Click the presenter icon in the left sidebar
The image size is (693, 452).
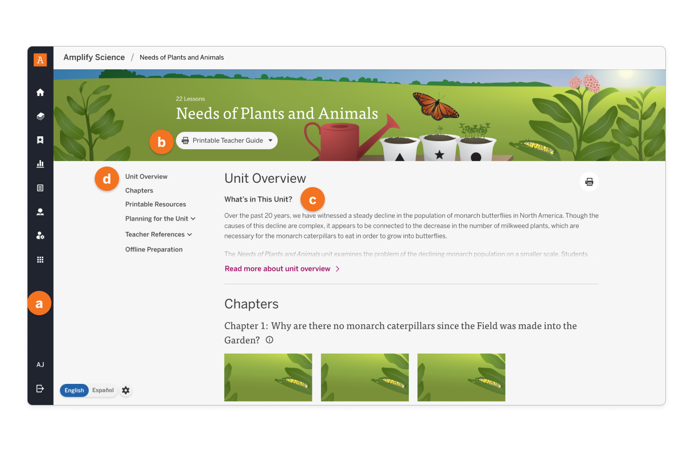(x=40, y=211)
